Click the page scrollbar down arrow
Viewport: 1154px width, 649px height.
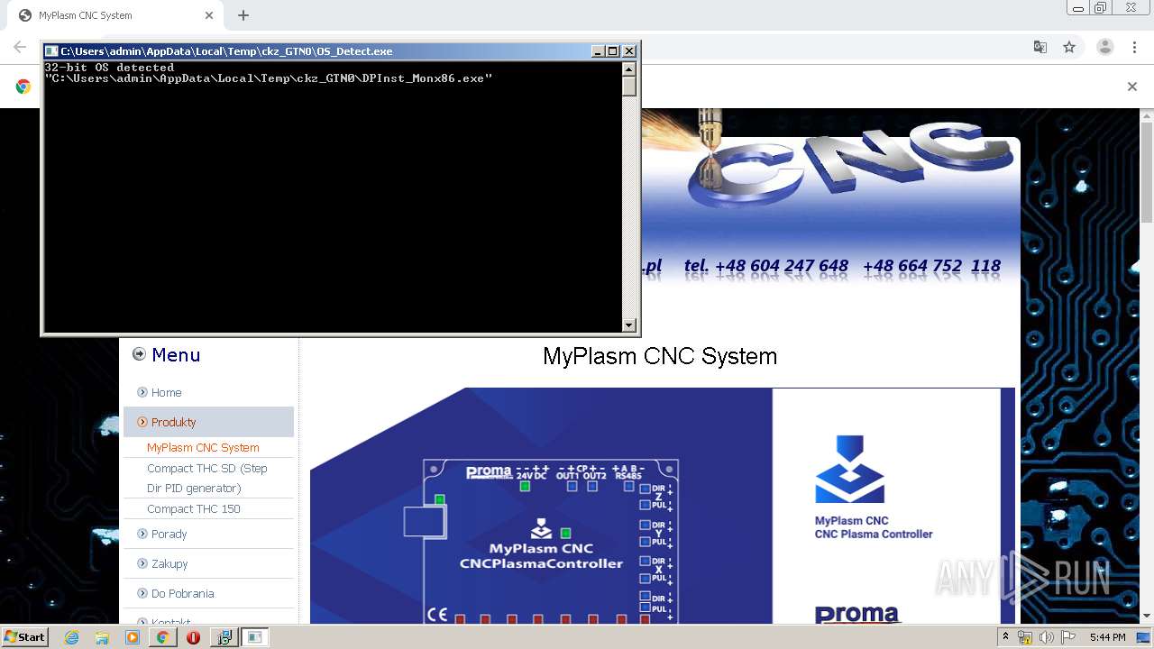pos(1146,617)
